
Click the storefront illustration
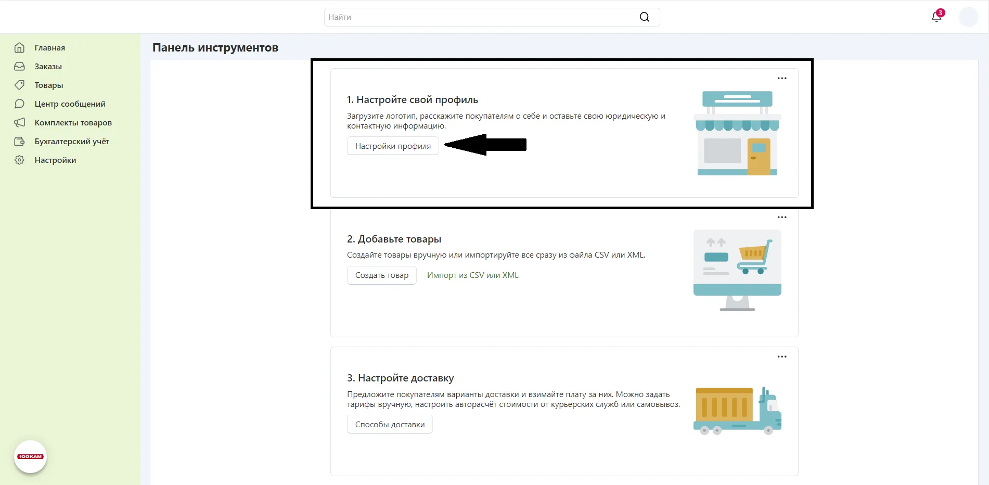[x=737, y=133]
